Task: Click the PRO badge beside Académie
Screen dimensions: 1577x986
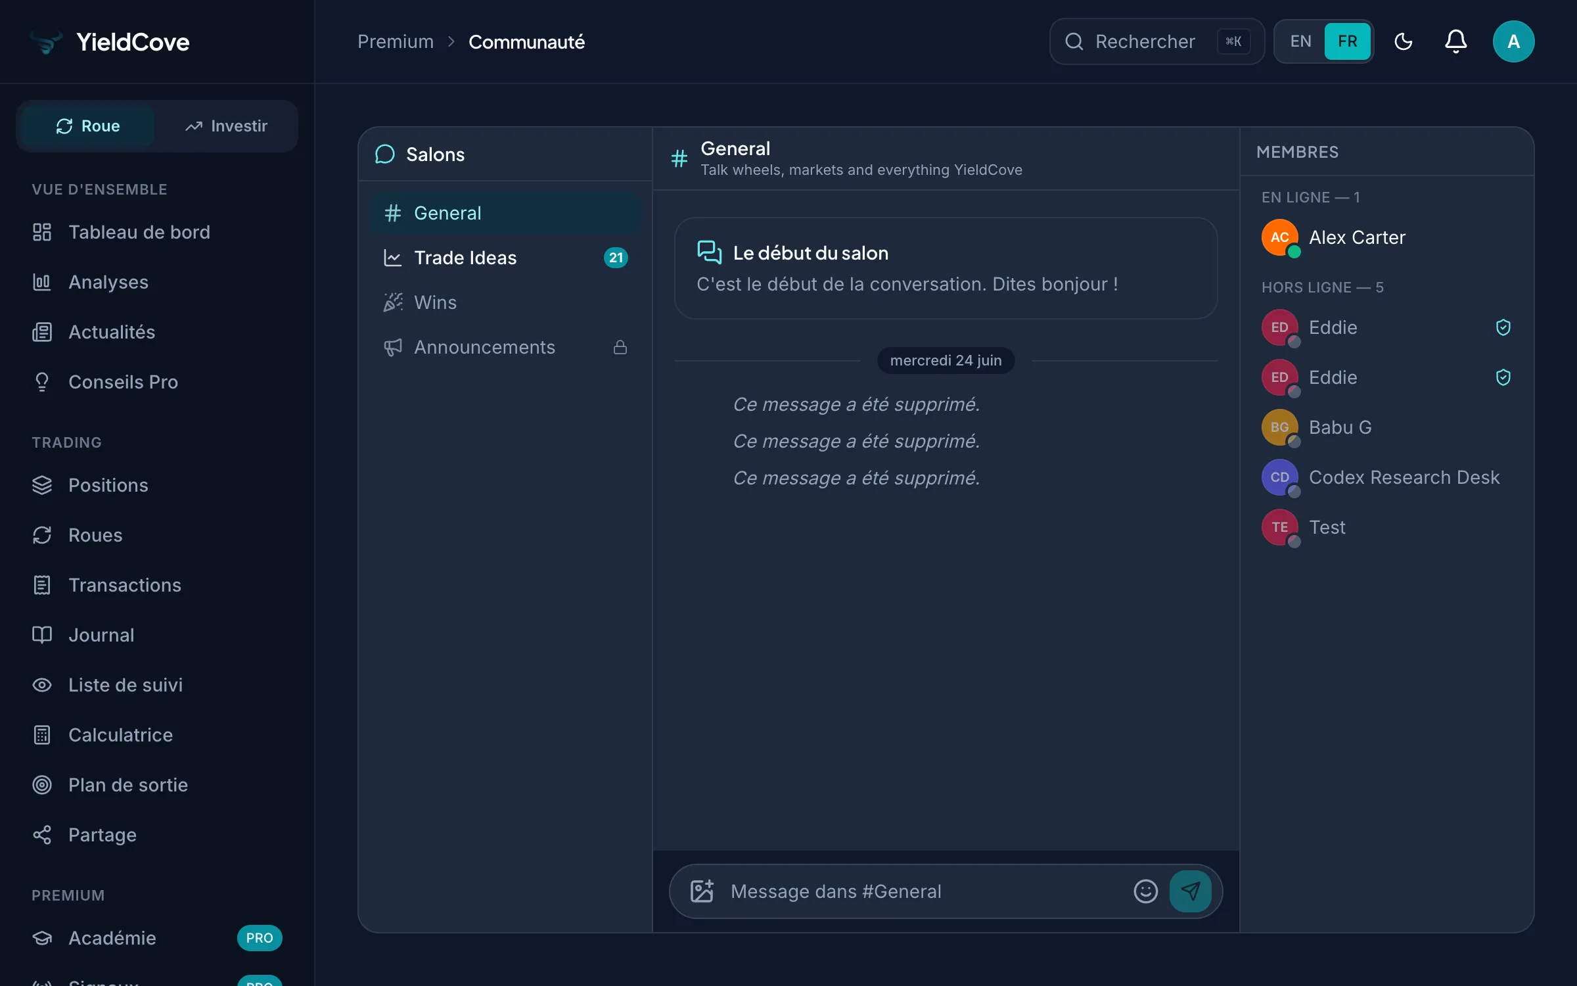Action: tap(260, 938)
